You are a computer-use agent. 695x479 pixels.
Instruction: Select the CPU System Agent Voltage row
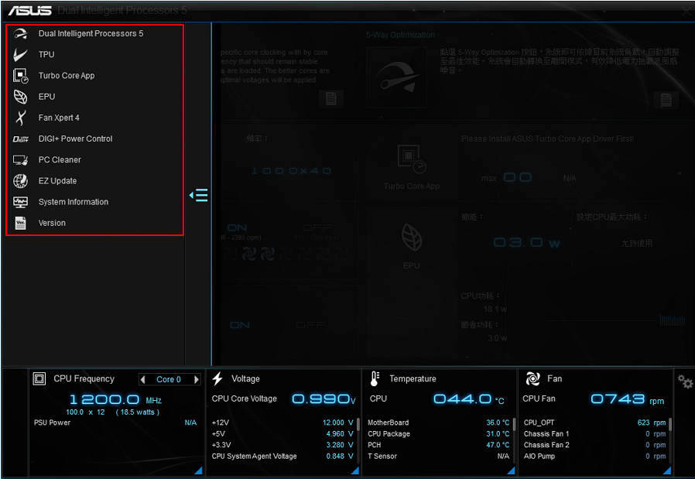pos(282,457)
